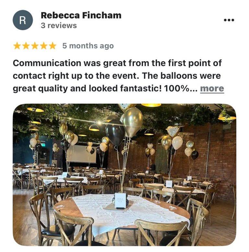Click the white projector screen in the photo

(81, 154)
